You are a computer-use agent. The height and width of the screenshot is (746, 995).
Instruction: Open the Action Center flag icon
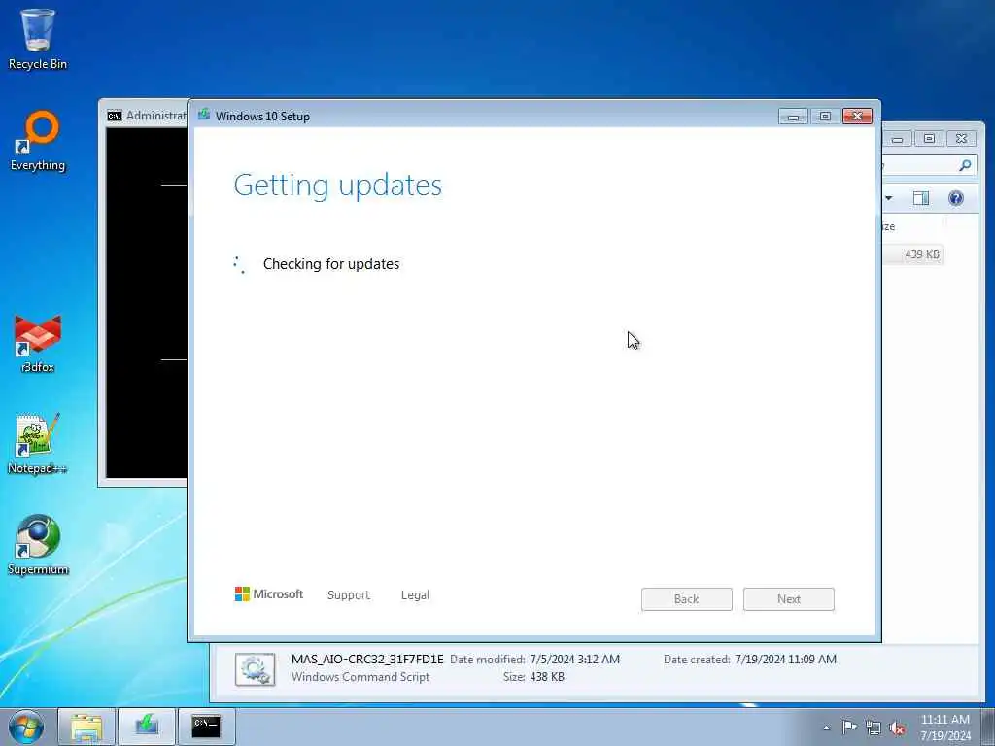point(849,727)
